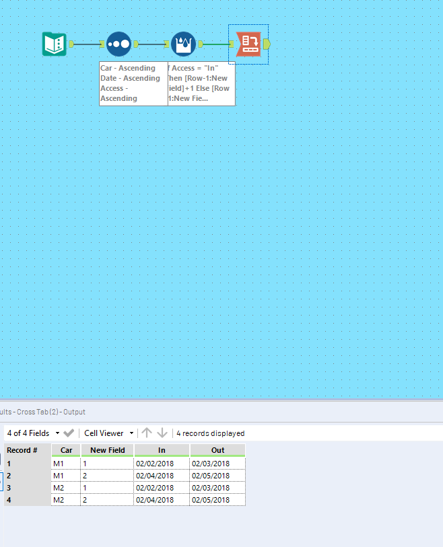Select the Sort tool on canvas
This screenshot has width=443, height=547.
pos(118,44)
